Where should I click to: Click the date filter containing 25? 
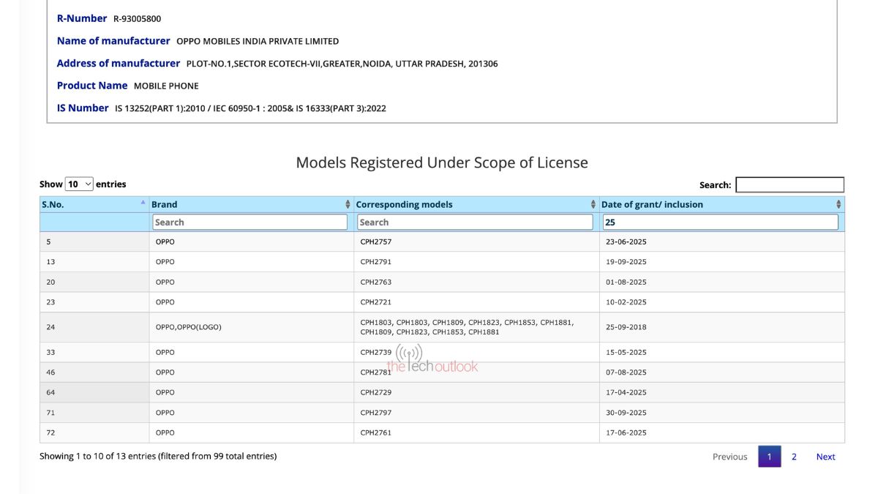tap(718, 222)
